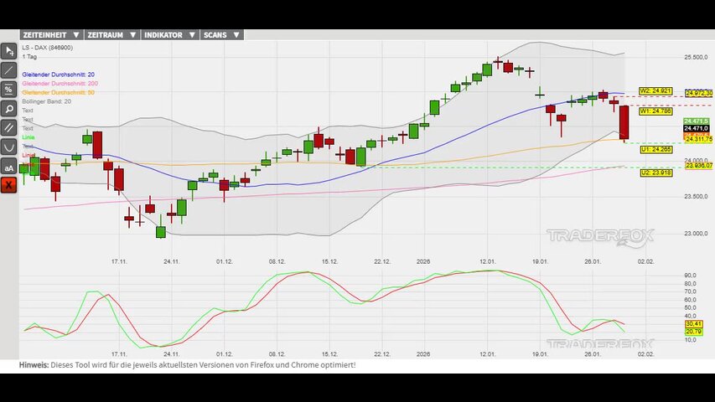Choose the curve arc drawing tool
Screen dimensions: 715x402
coord(8,147)
